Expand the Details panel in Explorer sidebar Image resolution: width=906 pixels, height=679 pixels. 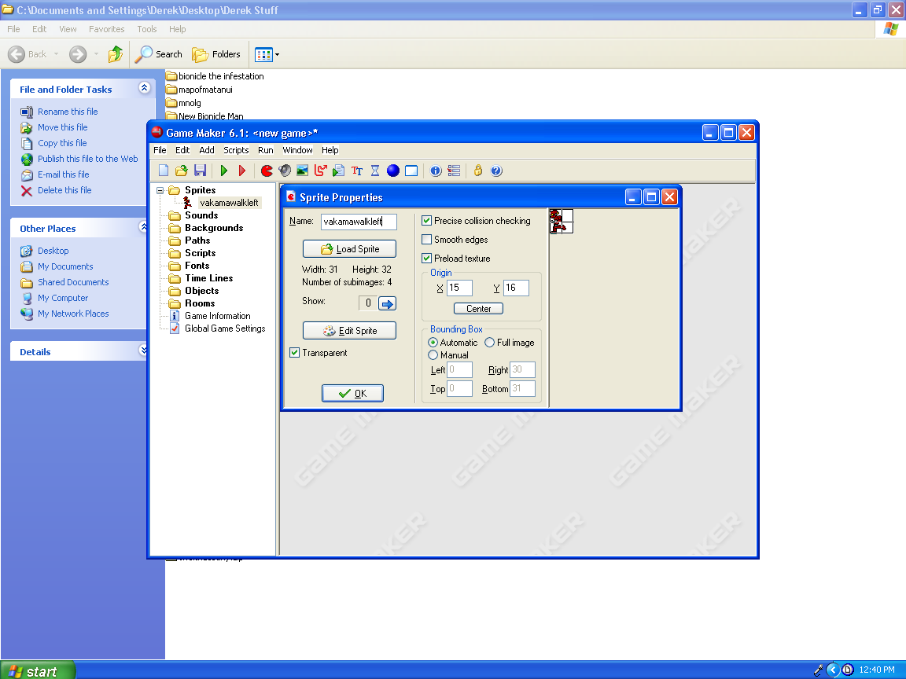[x=144, y=351]
